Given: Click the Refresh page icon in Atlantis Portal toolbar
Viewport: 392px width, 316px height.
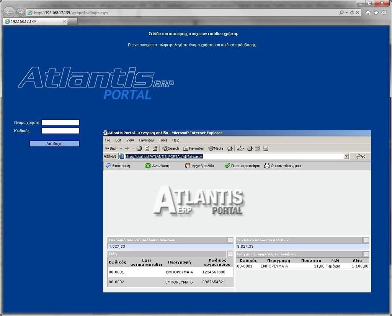Looking at the screenshot, I should [x=147, y=148].
